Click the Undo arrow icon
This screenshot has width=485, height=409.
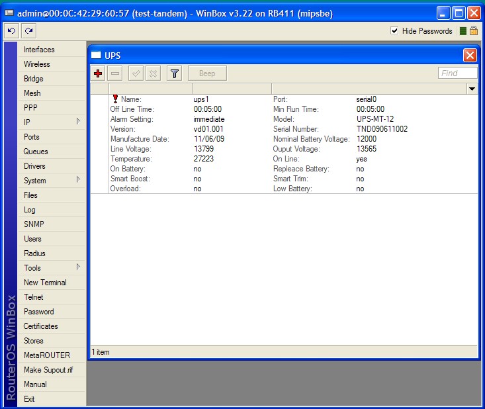pyautogui.click(x=11, y=30)
